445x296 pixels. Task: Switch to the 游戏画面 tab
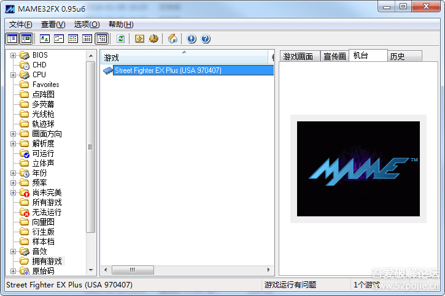pyautogui.click(x=300, y=56)
